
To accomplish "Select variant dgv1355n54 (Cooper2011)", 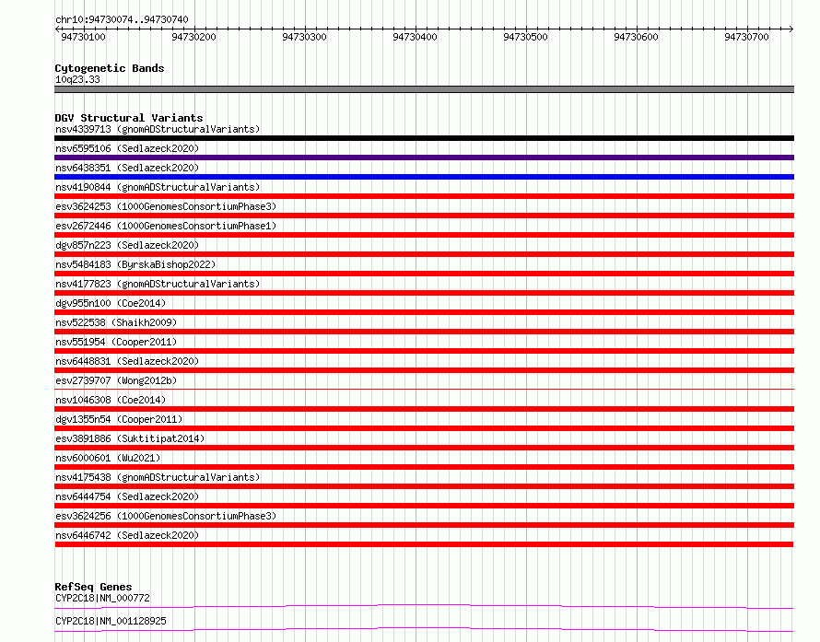I will [119, 419].
